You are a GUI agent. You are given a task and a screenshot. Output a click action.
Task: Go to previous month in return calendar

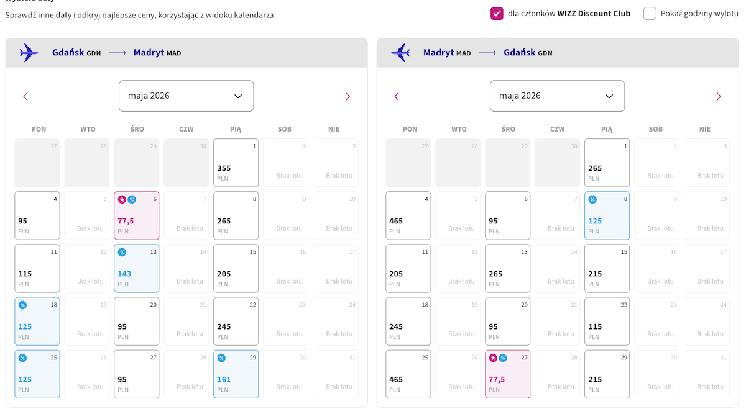point(397,96)
